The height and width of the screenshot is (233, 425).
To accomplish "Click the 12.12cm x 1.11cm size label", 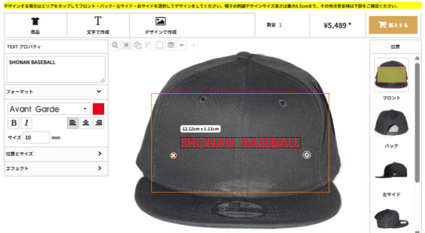I will tap(201, 129).
